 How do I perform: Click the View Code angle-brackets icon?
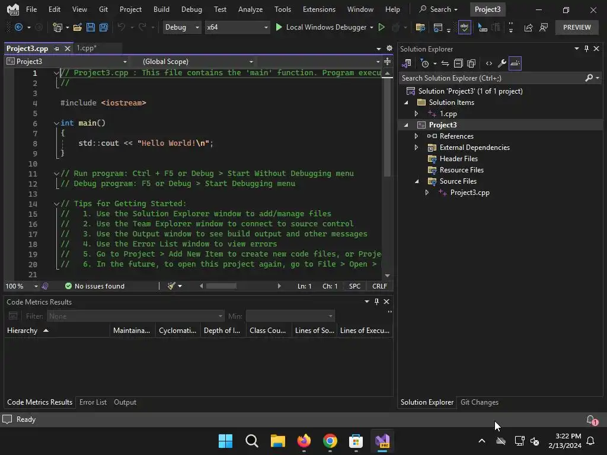point(489,63)
